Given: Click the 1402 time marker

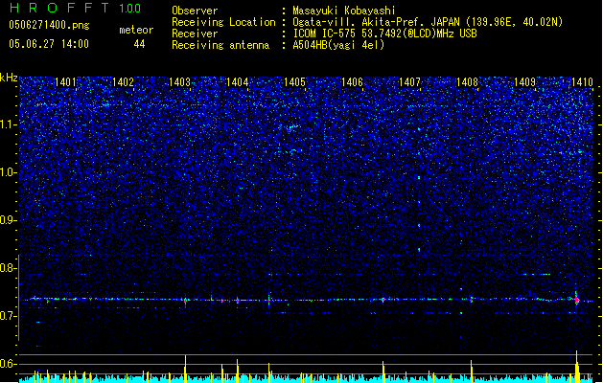Looking at the screenshot, I should pyautogui.click(x=123, y=82).
